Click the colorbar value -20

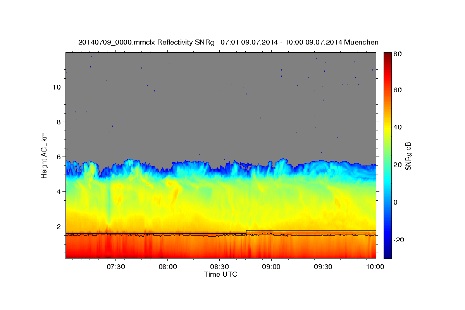(x=398, y=240)
